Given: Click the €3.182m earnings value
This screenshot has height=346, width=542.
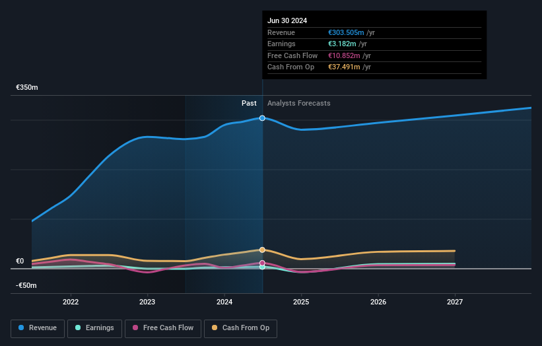Looking at the screenshot, I should (342, 44).
